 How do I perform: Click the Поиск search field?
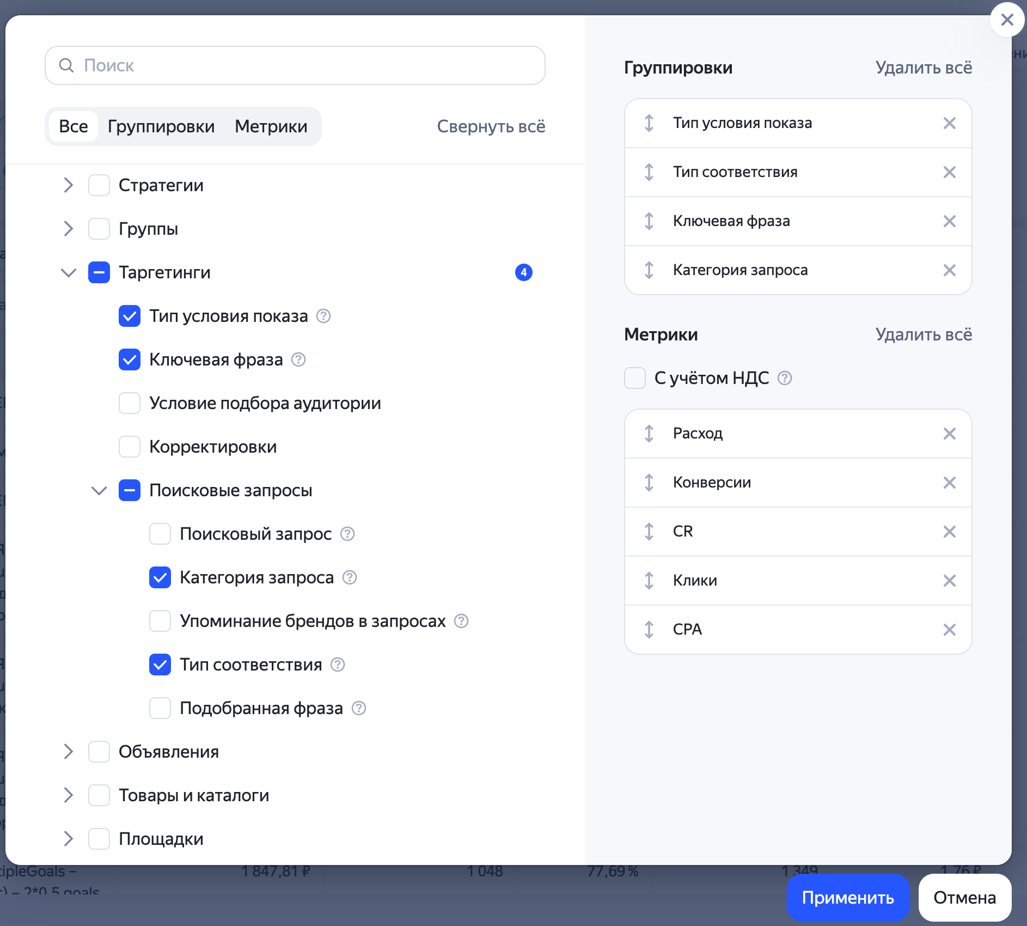click(295, 65)
